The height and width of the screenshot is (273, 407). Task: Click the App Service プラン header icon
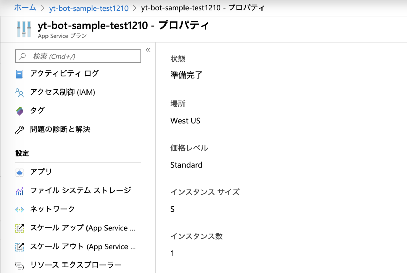[x=23, y=28]
